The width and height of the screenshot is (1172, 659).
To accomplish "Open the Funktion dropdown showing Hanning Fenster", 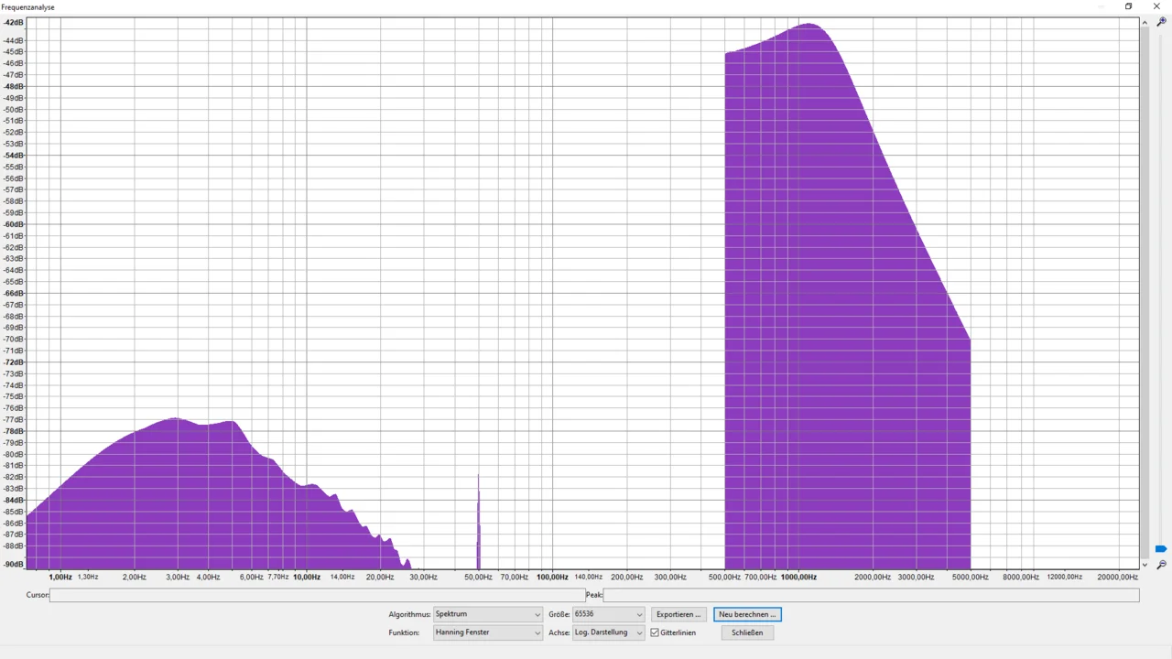I will 487,632.
